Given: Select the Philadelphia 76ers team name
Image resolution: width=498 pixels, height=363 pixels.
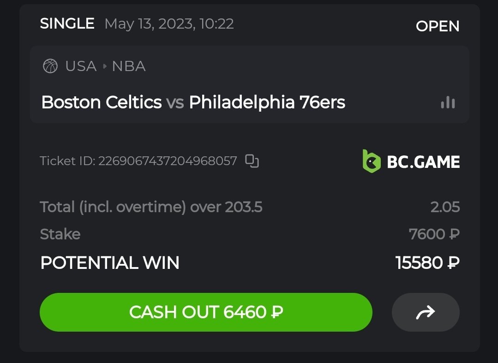Looking at the screenshot, I should coord(267,102).
